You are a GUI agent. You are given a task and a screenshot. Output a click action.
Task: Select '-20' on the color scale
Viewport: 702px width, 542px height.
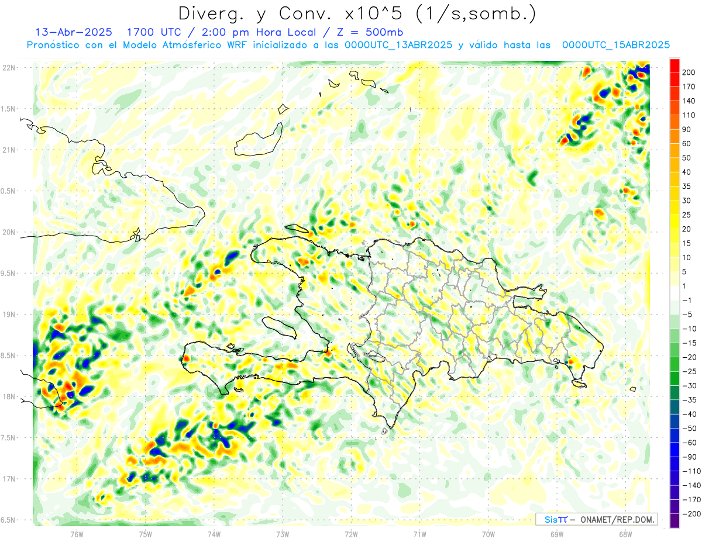[689, 357]
